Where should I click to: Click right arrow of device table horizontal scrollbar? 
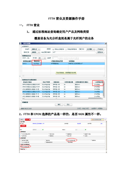click(102, 99)
